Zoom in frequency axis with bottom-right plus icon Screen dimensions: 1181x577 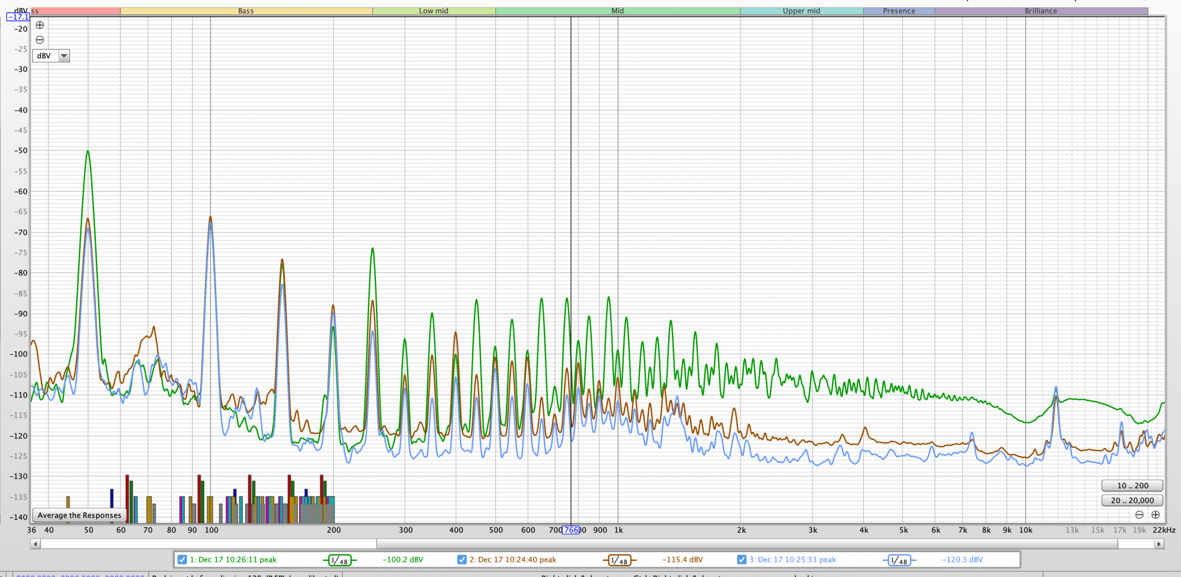point(1155,515)
